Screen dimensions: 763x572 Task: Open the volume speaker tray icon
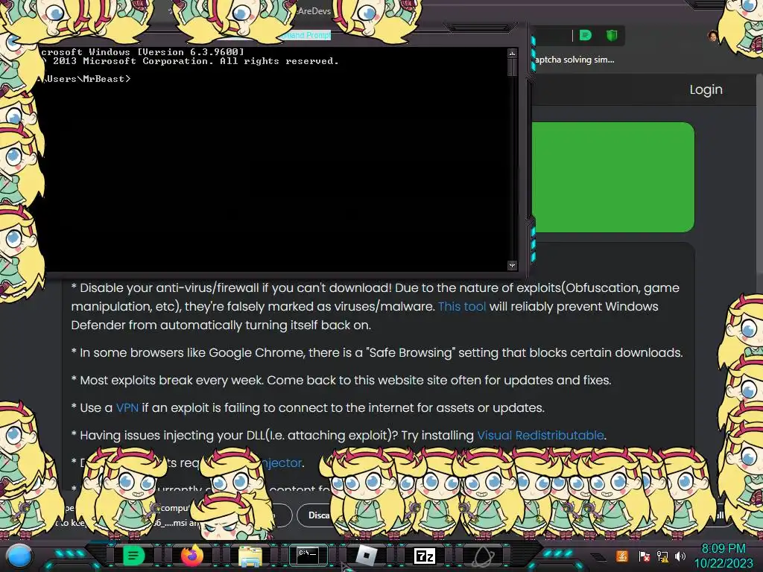(x=680, y=556)
